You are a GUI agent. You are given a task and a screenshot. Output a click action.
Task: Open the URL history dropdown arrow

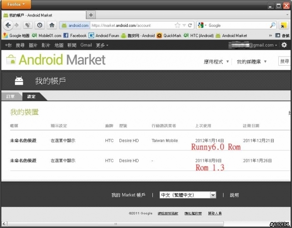(184, 26)
